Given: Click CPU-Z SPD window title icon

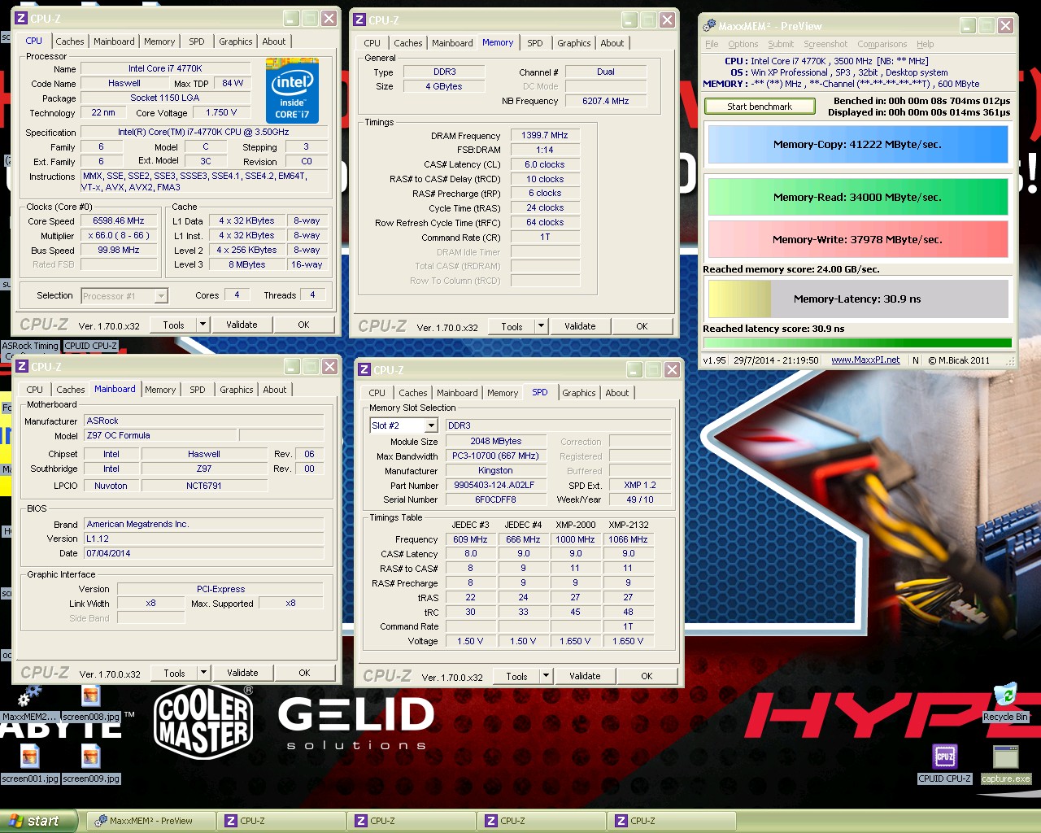Looking at the screenshot, I should 366,369.
